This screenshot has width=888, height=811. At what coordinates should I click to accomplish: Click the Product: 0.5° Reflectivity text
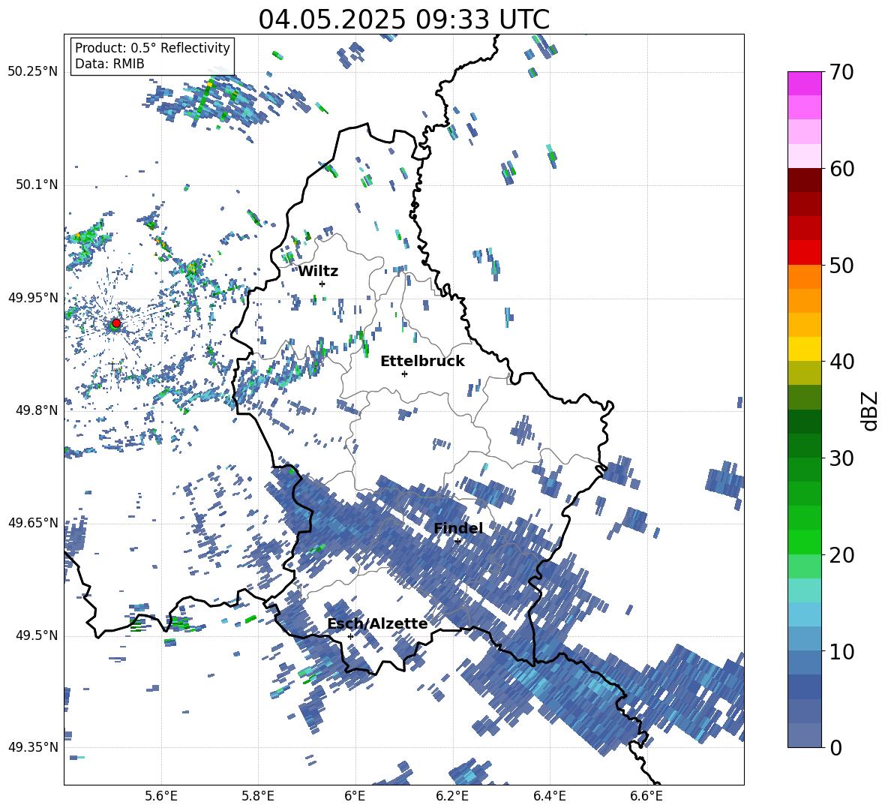click(x=152, y=48)
